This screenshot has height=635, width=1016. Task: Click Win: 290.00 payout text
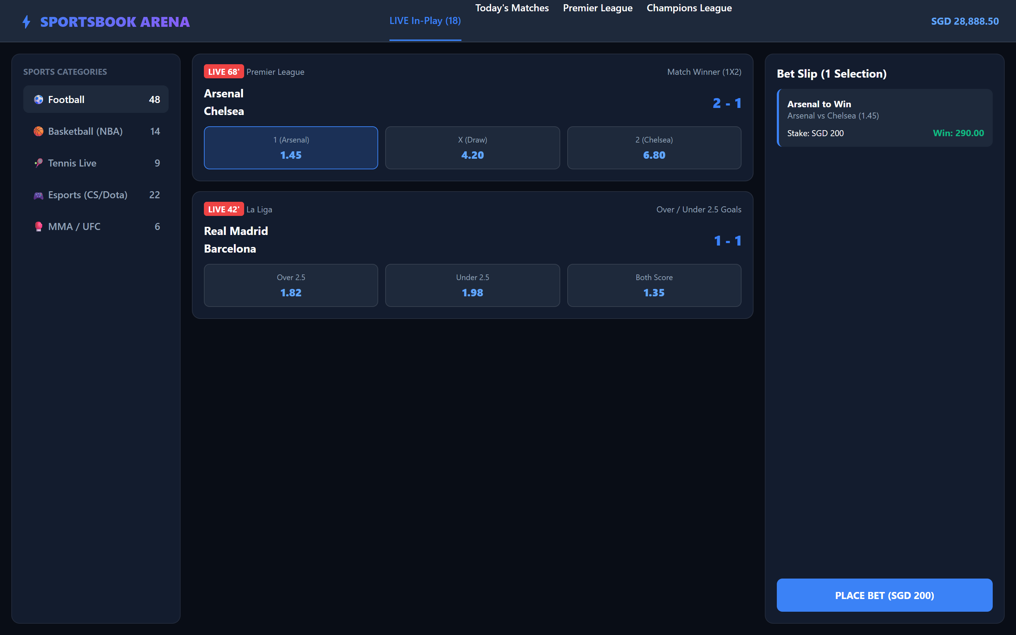(958, 133)
